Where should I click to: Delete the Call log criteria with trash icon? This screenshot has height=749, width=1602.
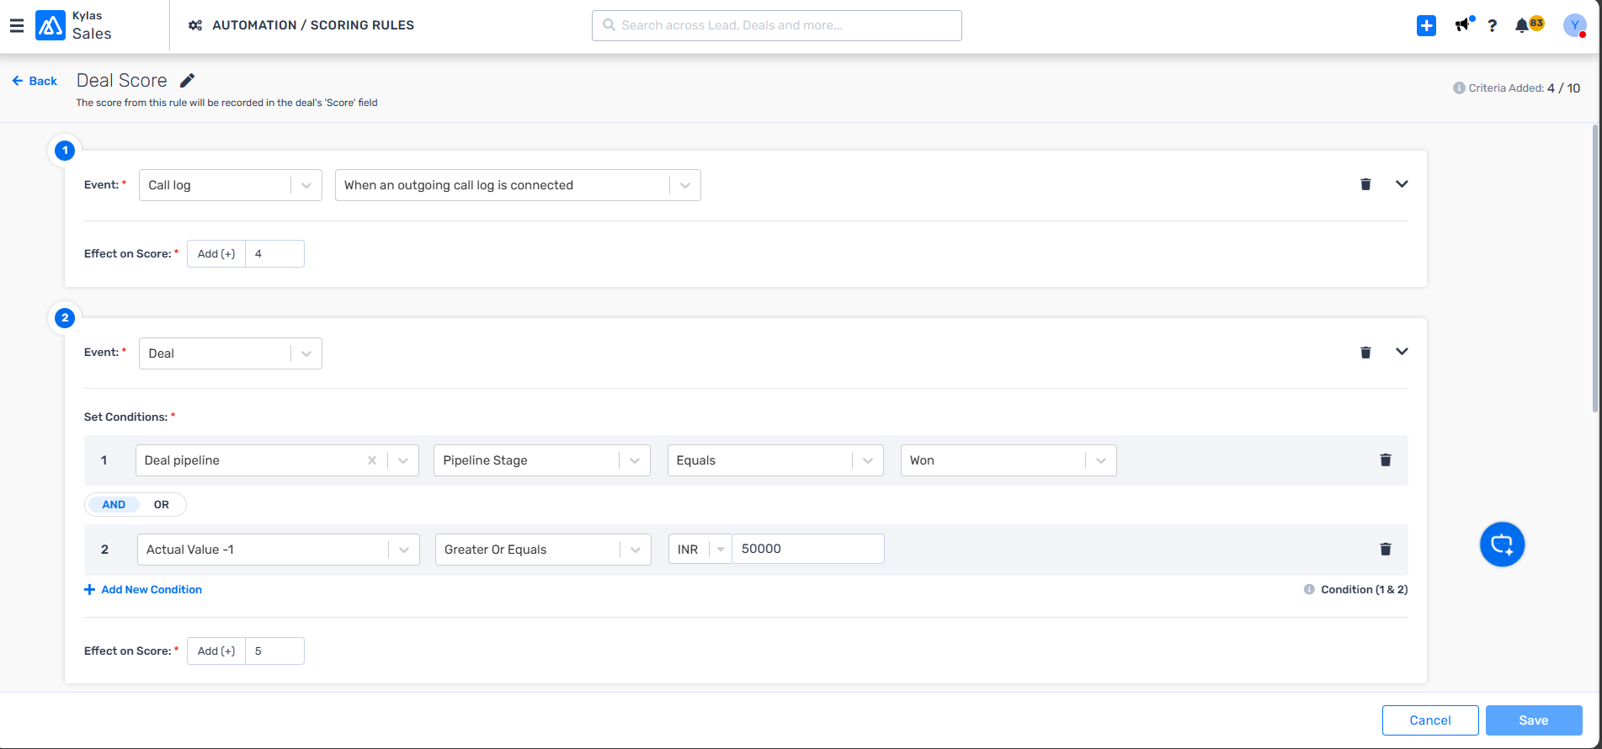(1365, 184)
